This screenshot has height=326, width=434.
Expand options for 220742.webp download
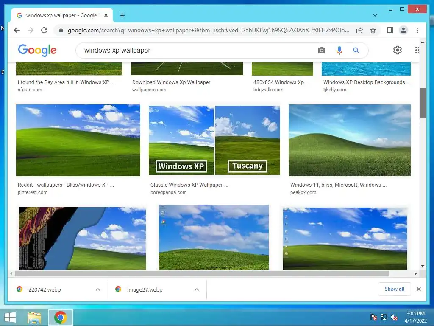click(x=98, y=289)
